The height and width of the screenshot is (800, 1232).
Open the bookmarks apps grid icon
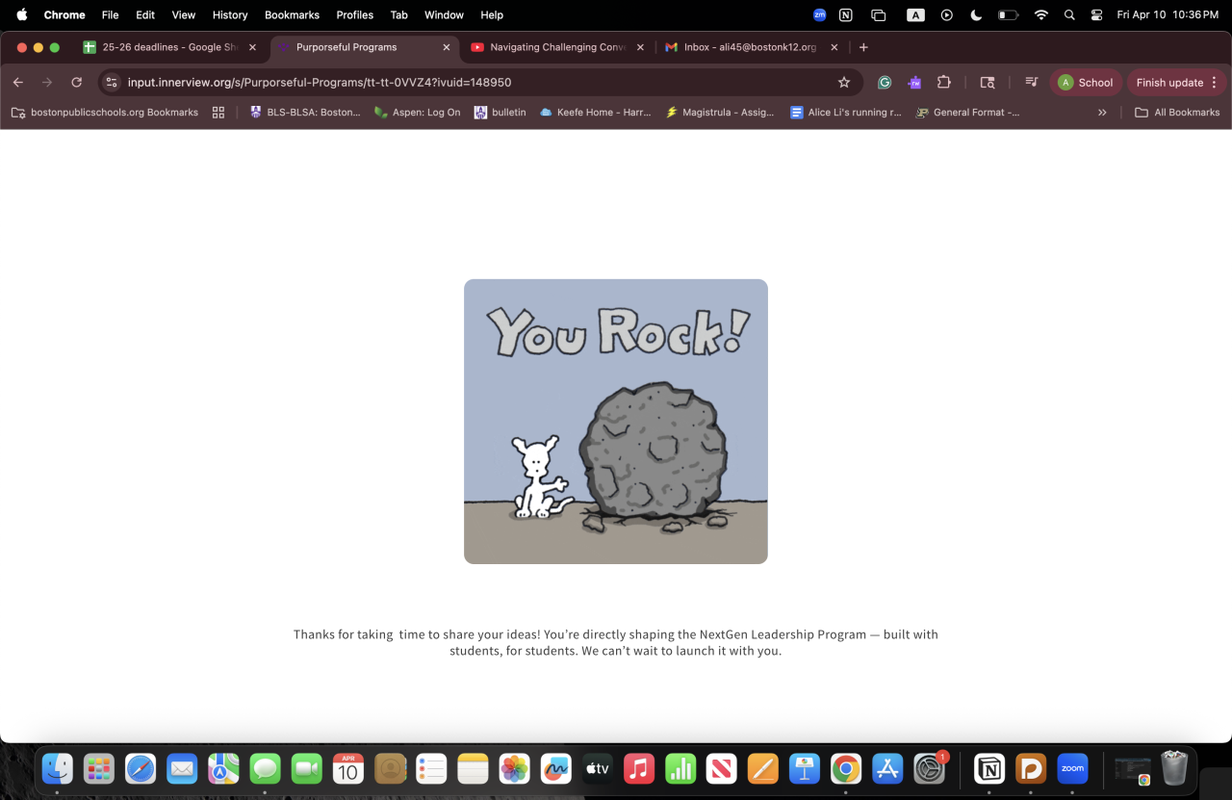point(218,113)
